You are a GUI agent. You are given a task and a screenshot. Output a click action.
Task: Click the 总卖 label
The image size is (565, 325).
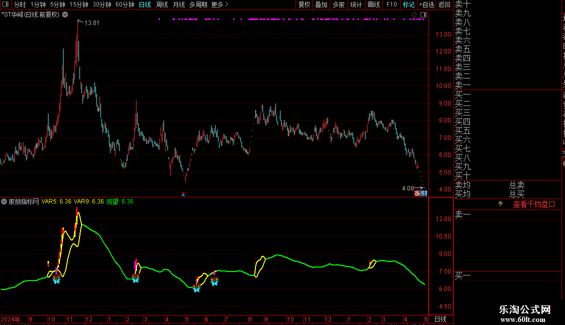[516, 185]
